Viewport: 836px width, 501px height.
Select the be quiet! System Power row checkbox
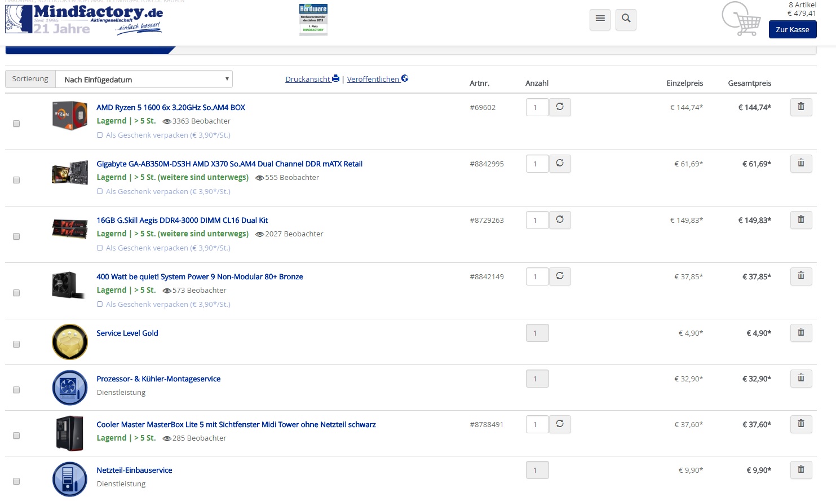[x=16, y=293]
